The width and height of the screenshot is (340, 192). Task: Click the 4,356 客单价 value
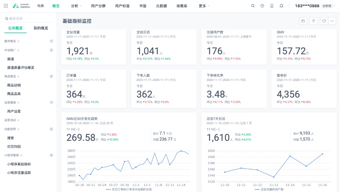[288, 94]
